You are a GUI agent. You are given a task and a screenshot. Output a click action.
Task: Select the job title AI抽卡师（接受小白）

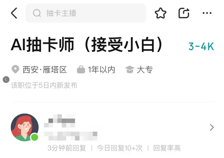tap(87, 45)
